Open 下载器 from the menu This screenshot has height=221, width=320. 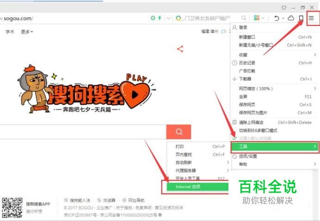pyautogui.click(x=275, y=79)
